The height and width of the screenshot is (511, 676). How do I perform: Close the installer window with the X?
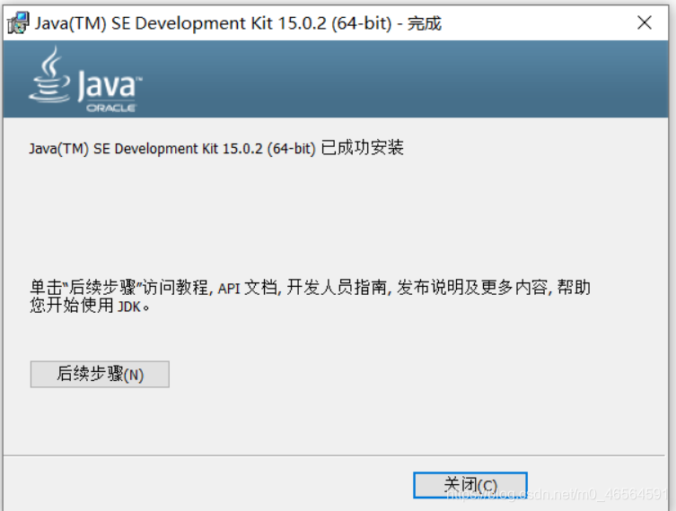645,22
